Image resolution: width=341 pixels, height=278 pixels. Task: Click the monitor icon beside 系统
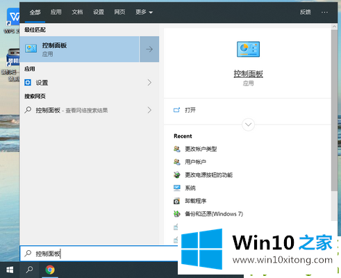point(177,188)
